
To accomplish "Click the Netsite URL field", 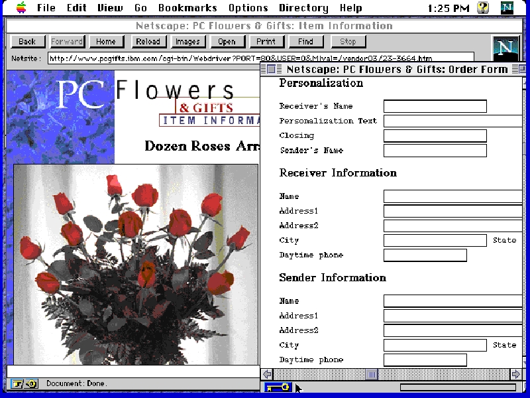I will 260,58.
